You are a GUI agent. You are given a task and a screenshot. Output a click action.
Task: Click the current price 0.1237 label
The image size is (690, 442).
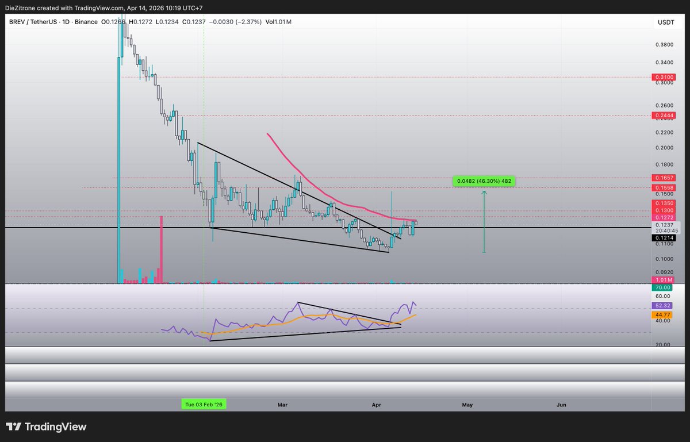[666, 225]
